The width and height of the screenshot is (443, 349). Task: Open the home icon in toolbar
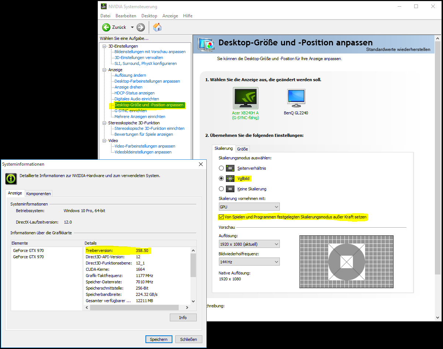click(157, 27)
